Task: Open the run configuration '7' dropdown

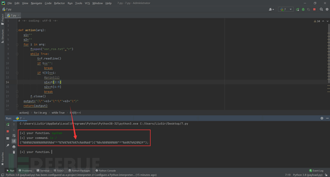Action: 286,10
